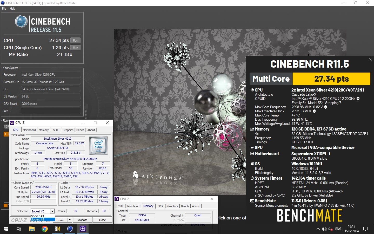The width and height of the screenshot is (374, 234).
Task: Show hidden tray icons chevron
Action: (318, 229)
